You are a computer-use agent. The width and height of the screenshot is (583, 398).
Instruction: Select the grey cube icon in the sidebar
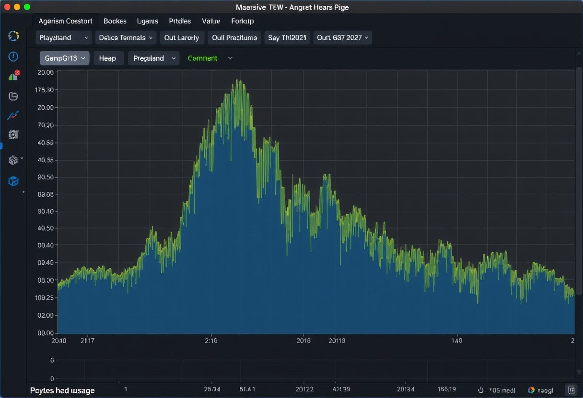(x=13, y=160)
